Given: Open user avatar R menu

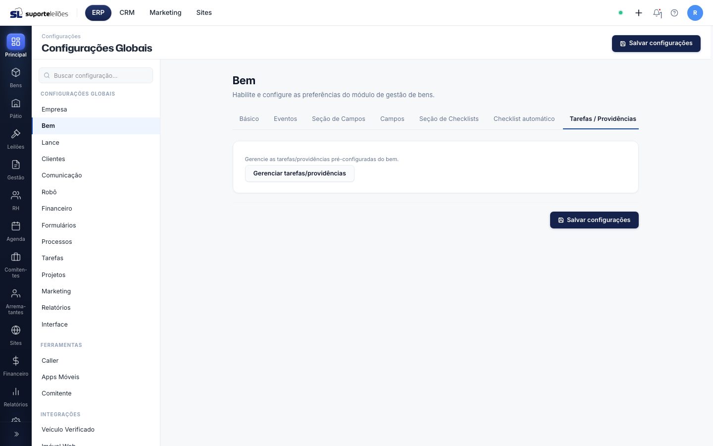Looking at the screenshot, I should pos(695,13).
